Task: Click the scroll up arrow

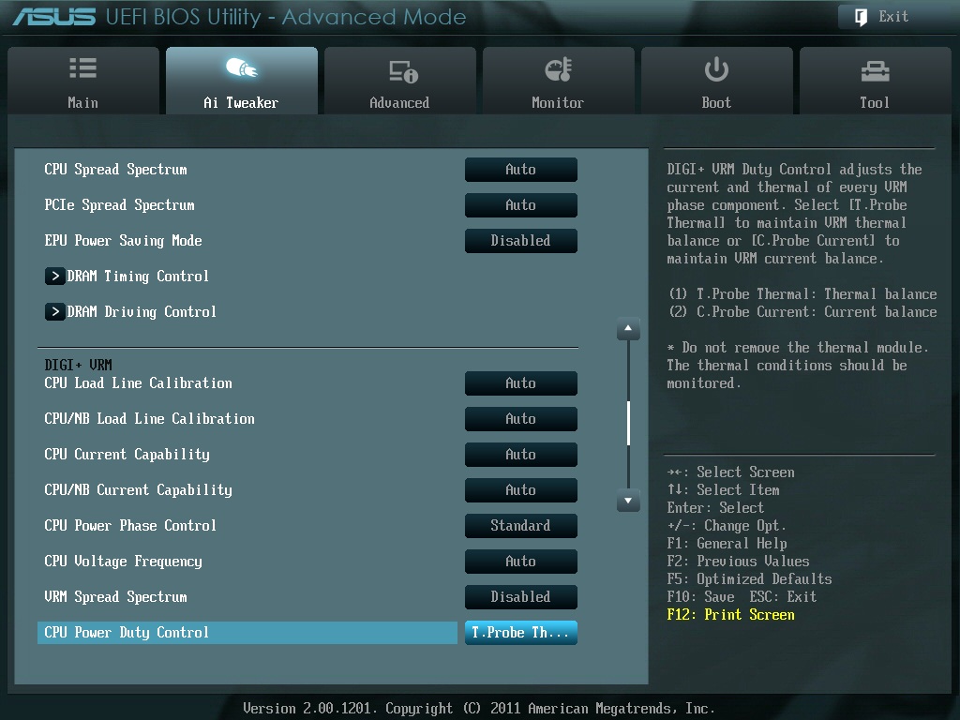Action: (x=628, y=329)
